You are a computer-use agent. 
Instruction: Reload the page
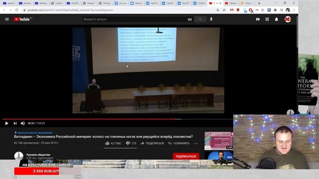click(x=16, y=10)
